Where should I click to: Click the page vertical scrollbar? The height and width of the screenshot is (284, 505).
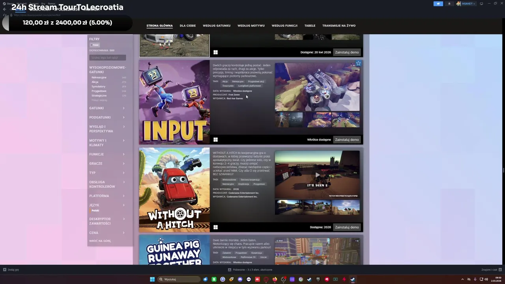pyautogui.click(x=503, y=170)
